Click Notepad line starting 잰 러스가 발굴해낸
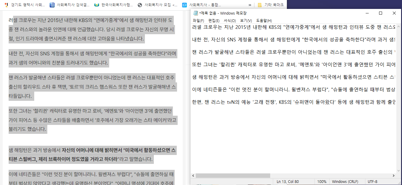402x185 pixels. [294, 52]
